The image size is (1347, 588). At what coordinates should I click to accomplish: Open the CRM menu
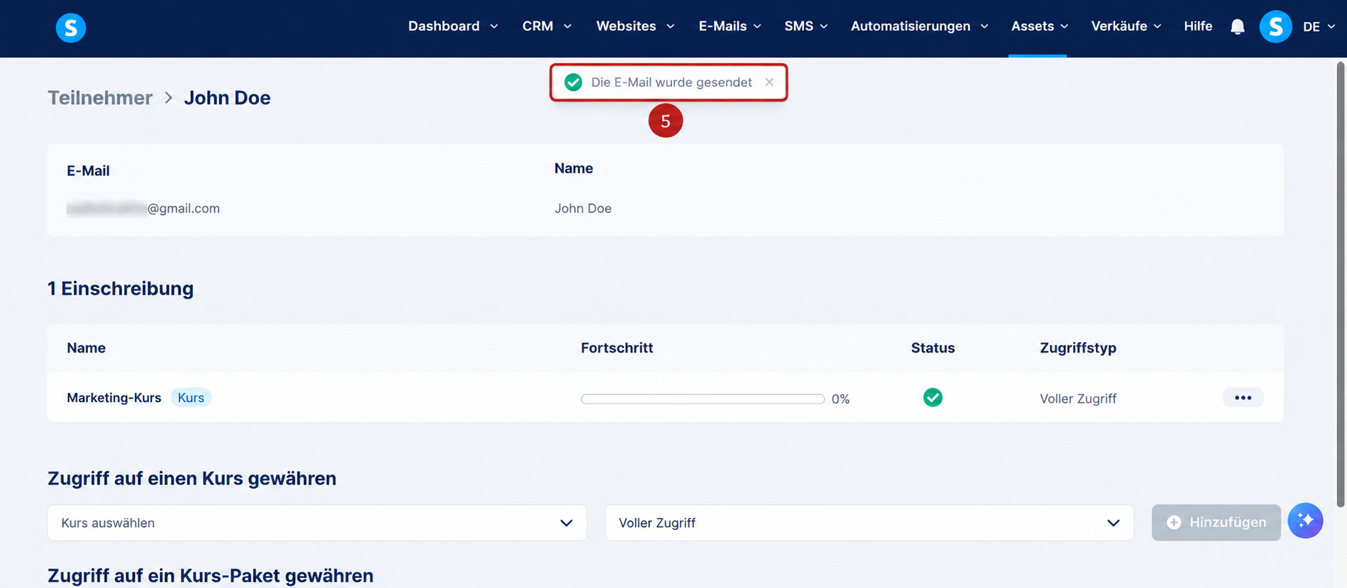[546, 26]
